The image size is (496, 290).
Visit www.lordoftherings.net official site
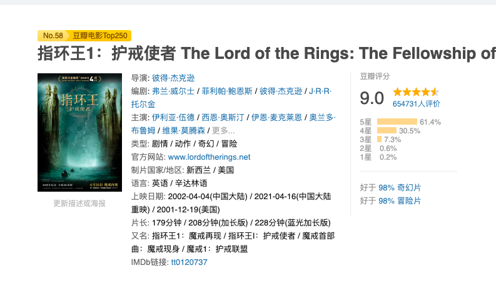[x=209, y=157]
